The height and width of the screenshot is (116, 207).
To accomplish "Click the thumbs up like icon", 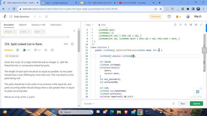I will point(24,50).
